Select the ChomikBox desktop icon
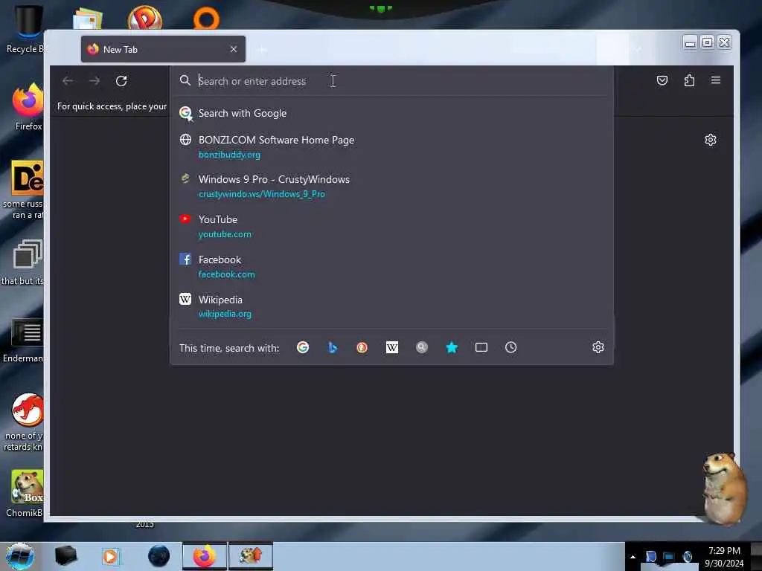 (25, 493)
